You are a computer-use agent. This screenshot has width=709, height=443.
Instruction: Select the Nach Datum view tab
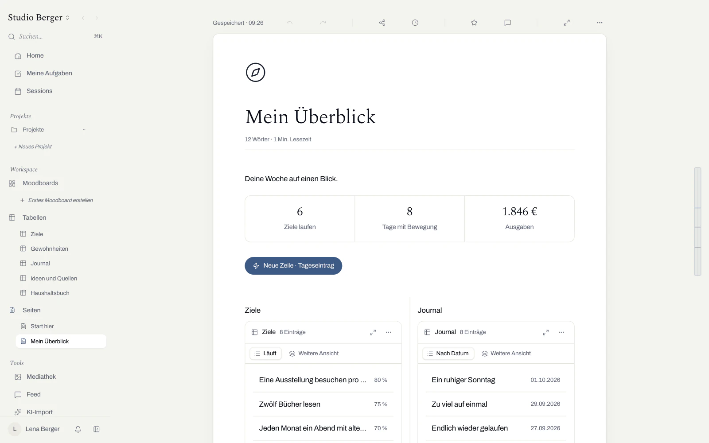448,354
